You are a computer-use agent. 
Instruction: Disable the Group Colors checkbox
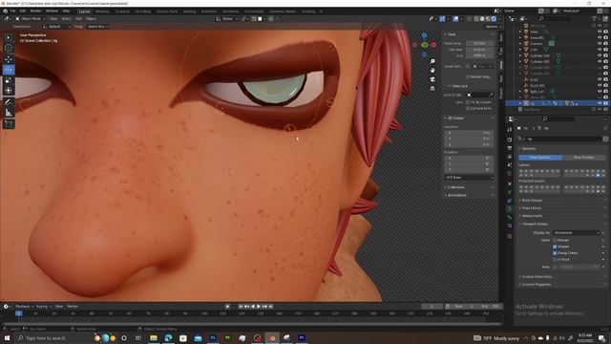pos(555,252)
